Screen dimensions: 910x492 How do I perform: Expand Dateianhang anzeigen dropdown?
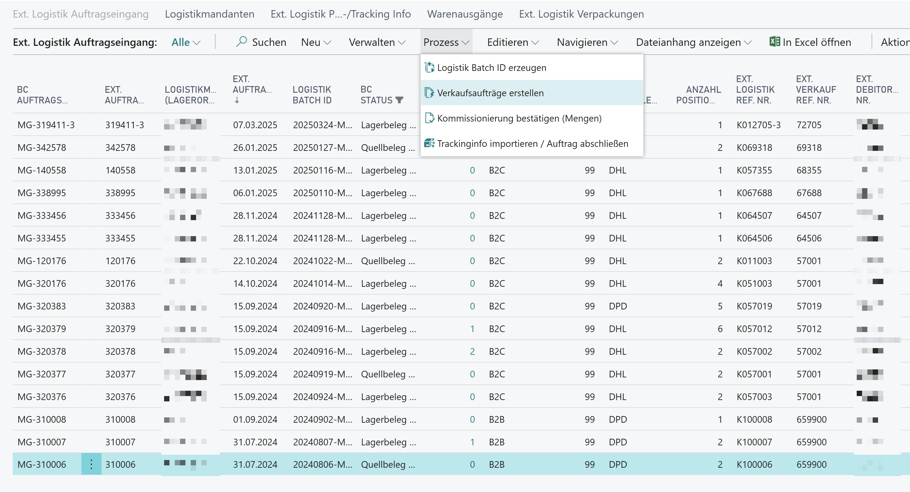coord(693,42)
